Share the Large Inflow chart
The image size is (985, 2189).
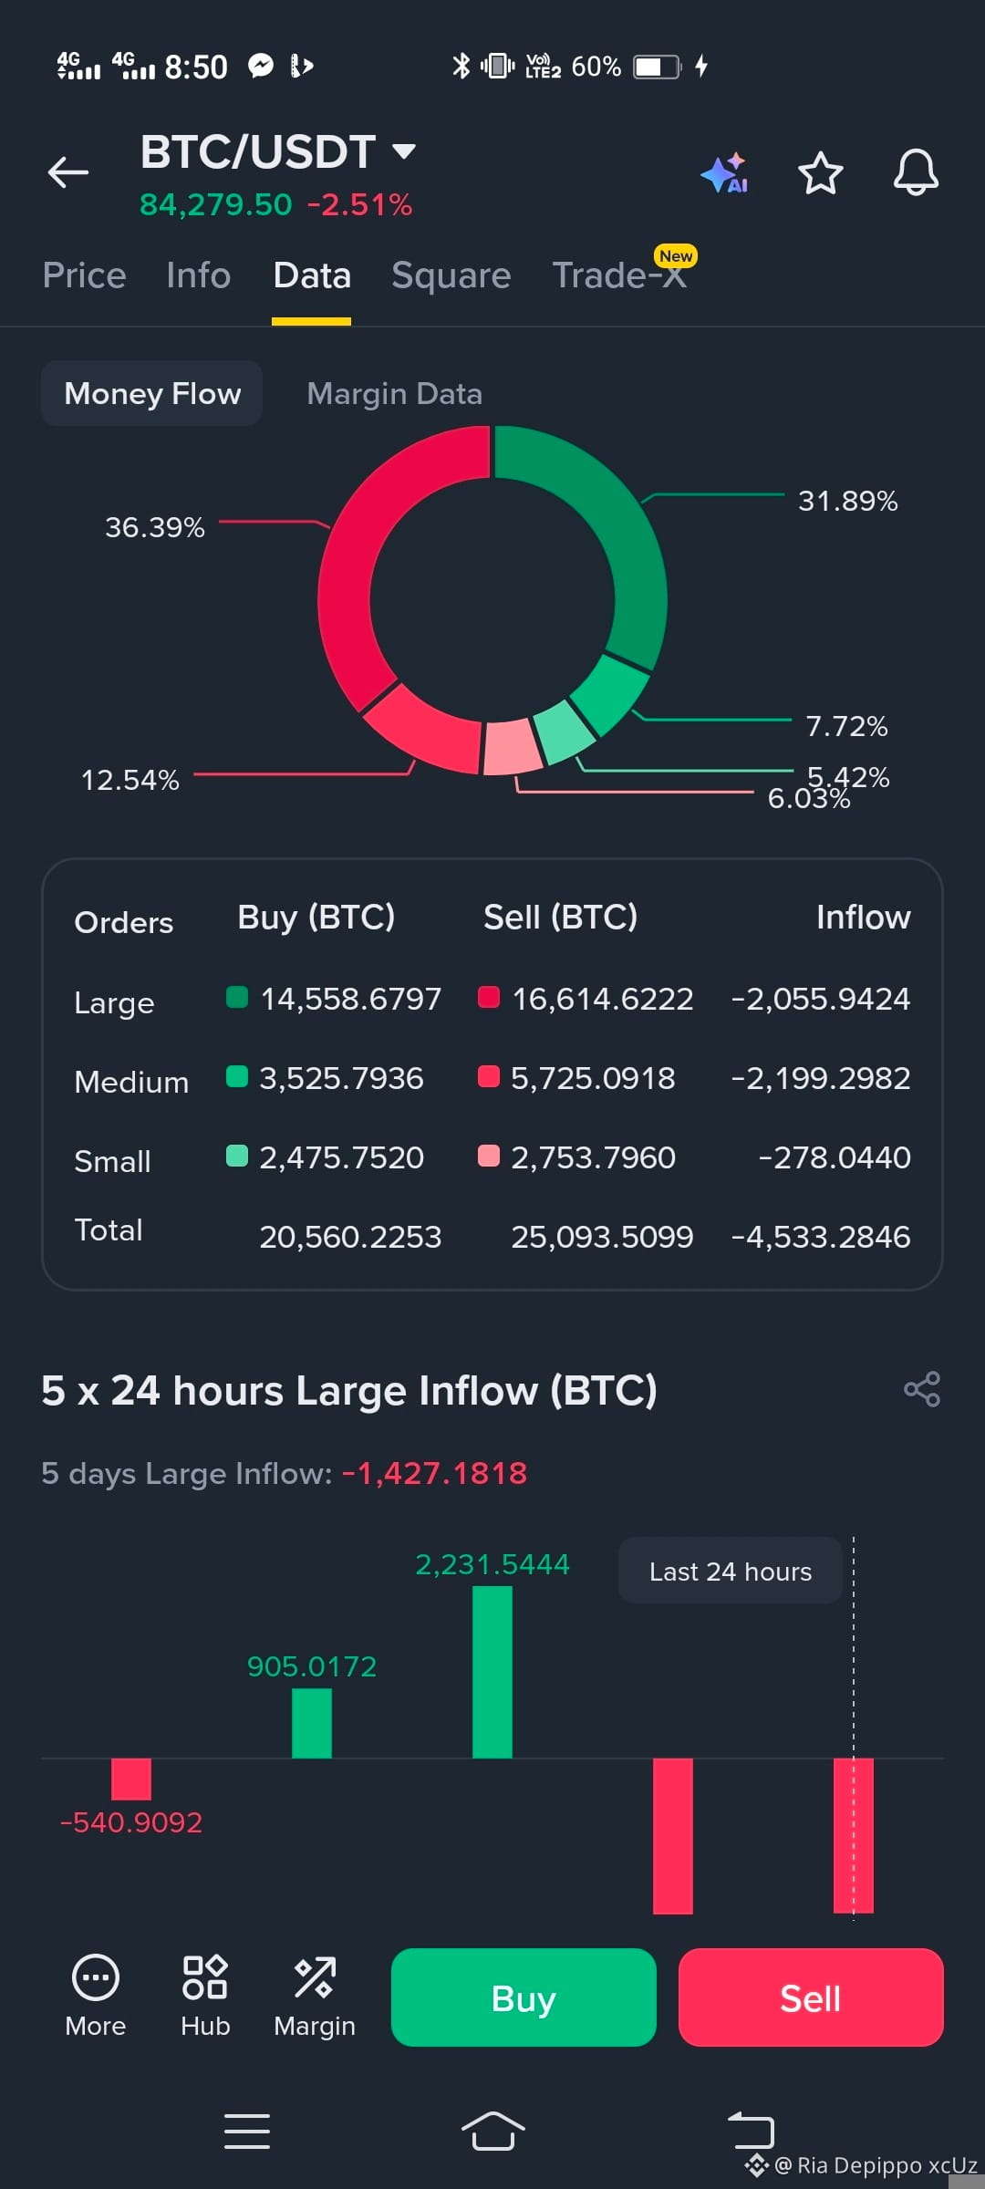coord(922,1389)
